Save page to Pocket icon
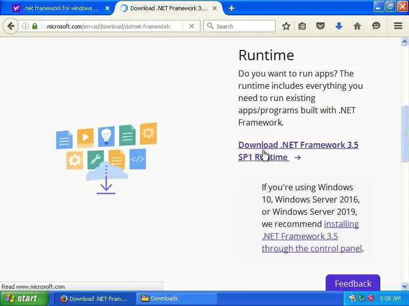 [x=321, y=26]
